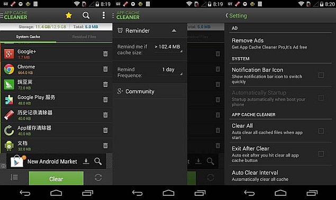The height and width of the screenshot is (200, 336).
Task: Tap the refresh icon beside Clear
Action: pos(98,177)
